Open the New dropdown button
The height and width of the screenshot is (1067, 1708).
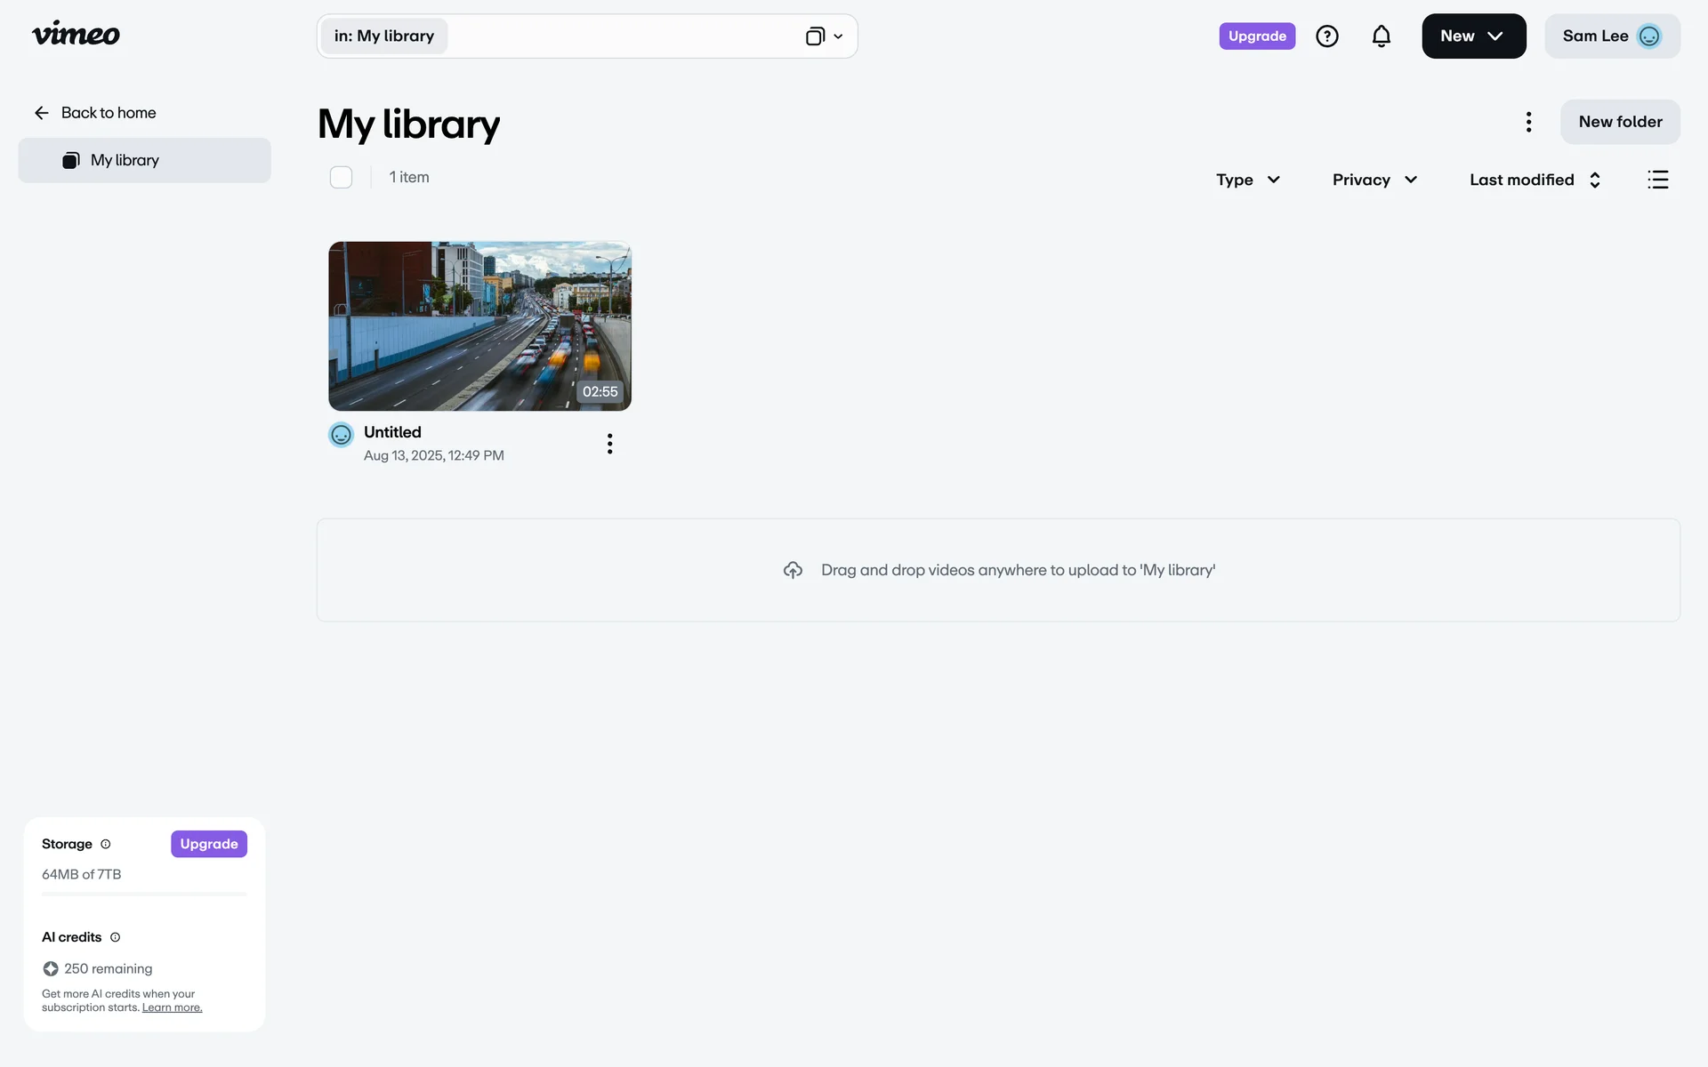pyautogui.click(x=1473, y=36)
